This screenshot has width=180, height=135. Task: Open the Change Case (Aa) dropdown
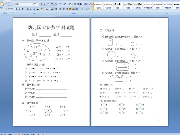[x=38, y=9]
